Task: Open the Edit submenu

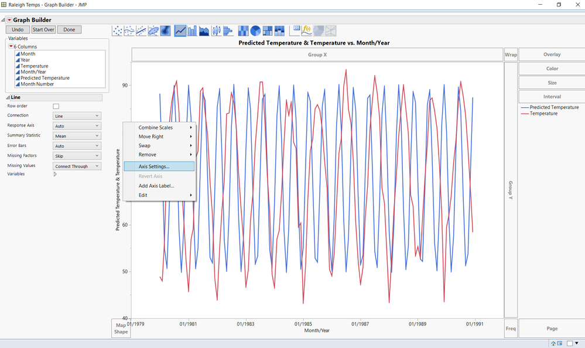Action: (159, 195)
